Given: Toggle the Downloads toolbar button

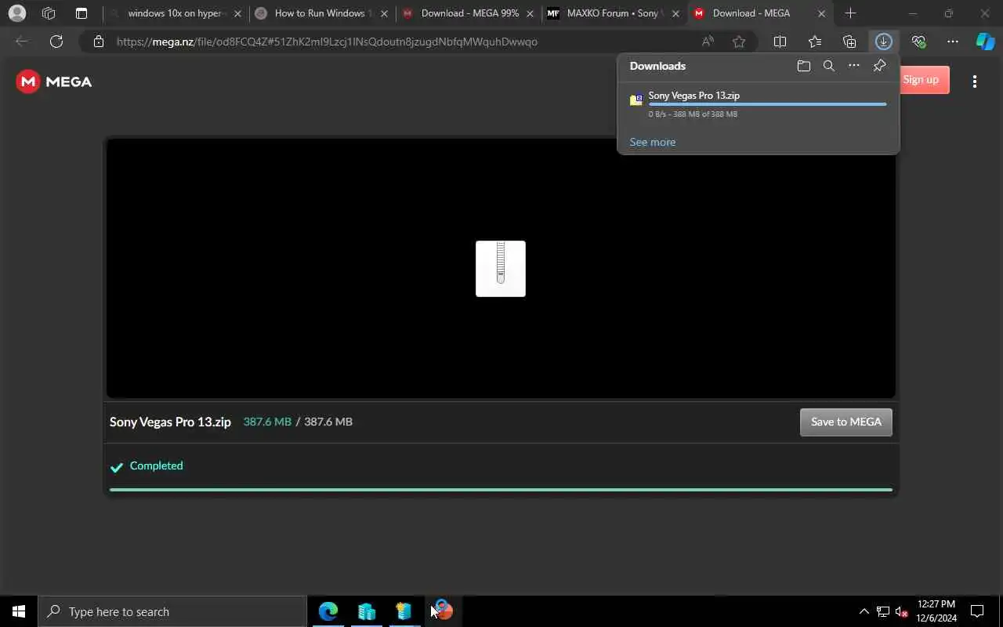Looking at the screenshot, I should [x=884, y=42].
